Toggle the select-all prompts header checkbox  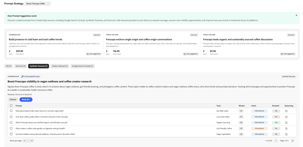point(11,106)
